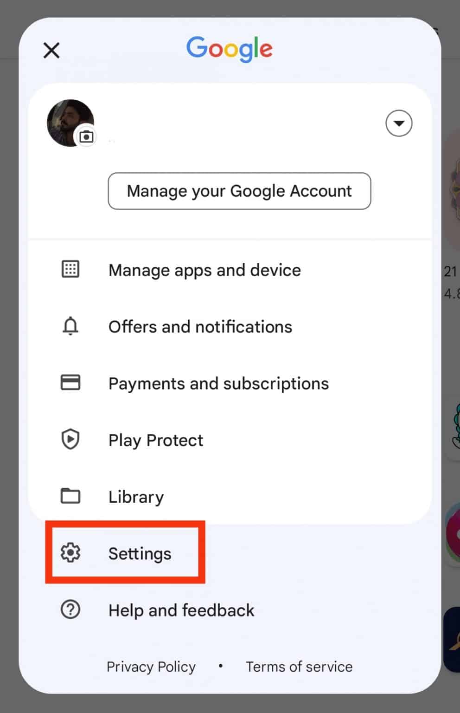Viewport: 460px width, 713px height.
Task: Select the Library menu entry
Action: [x=136, y=496]
